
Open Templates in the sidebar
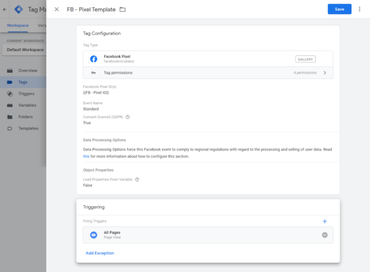[x=23, y=128]
